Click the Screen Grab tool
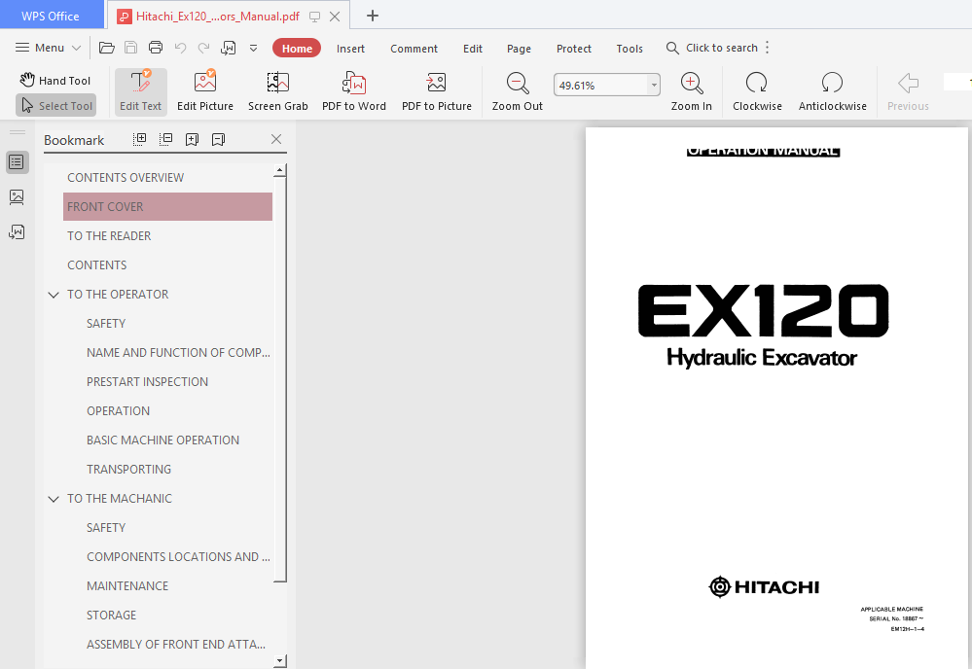Viewport: 972px width, 669px height. tap(277, 91)
